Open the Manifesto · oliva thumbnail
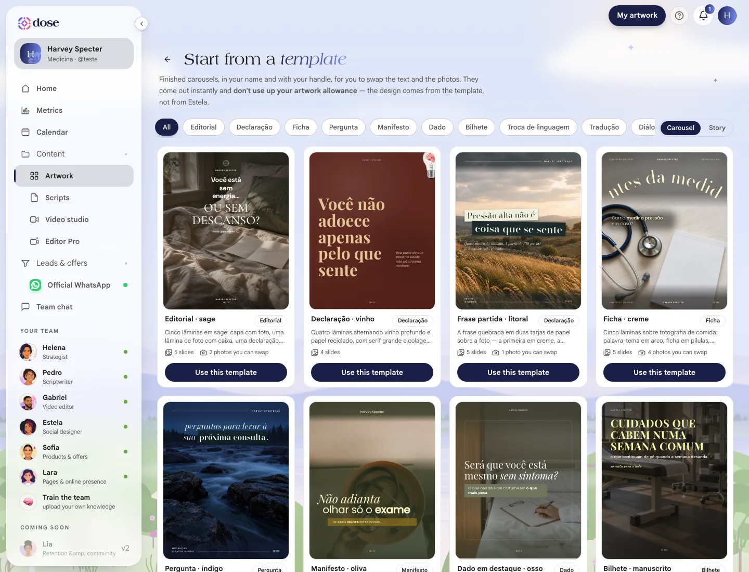749x572 pixels. pyautogui.click(x=372, y=480)
